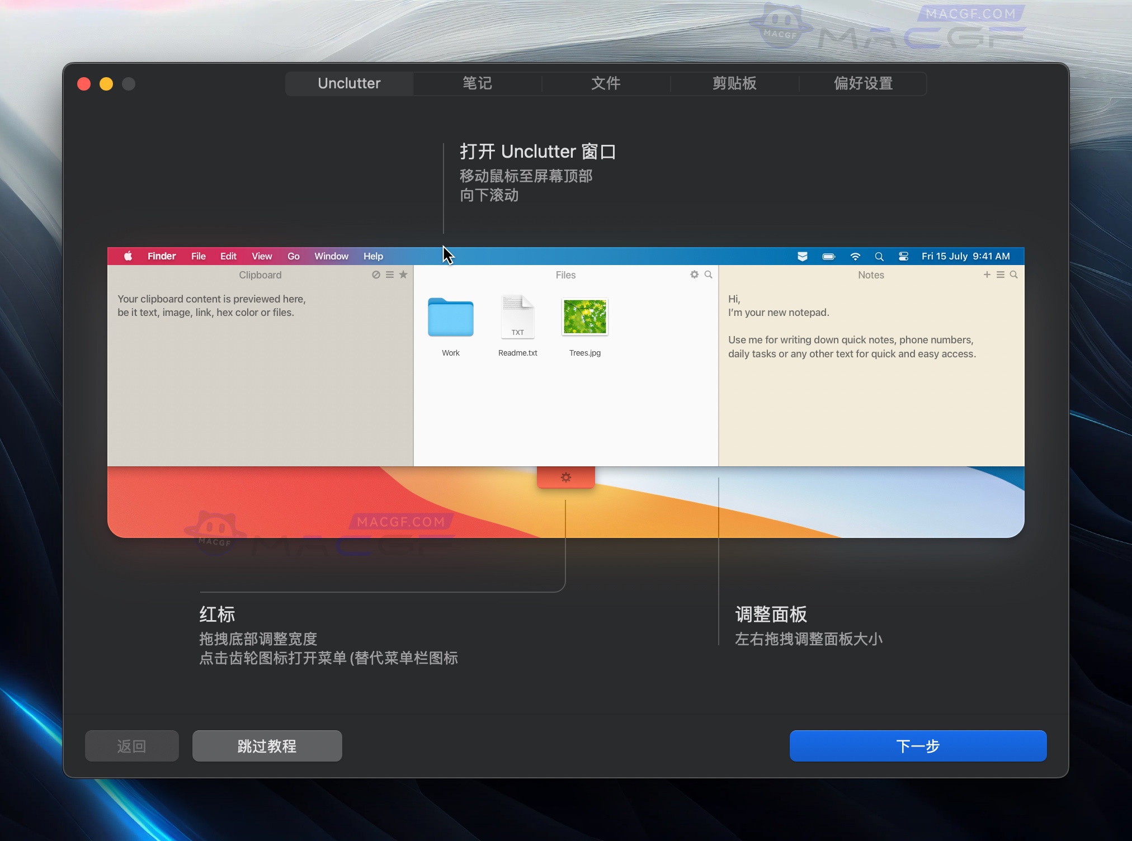Open the Clipboard panel hamburger menu

pos(389,275)
